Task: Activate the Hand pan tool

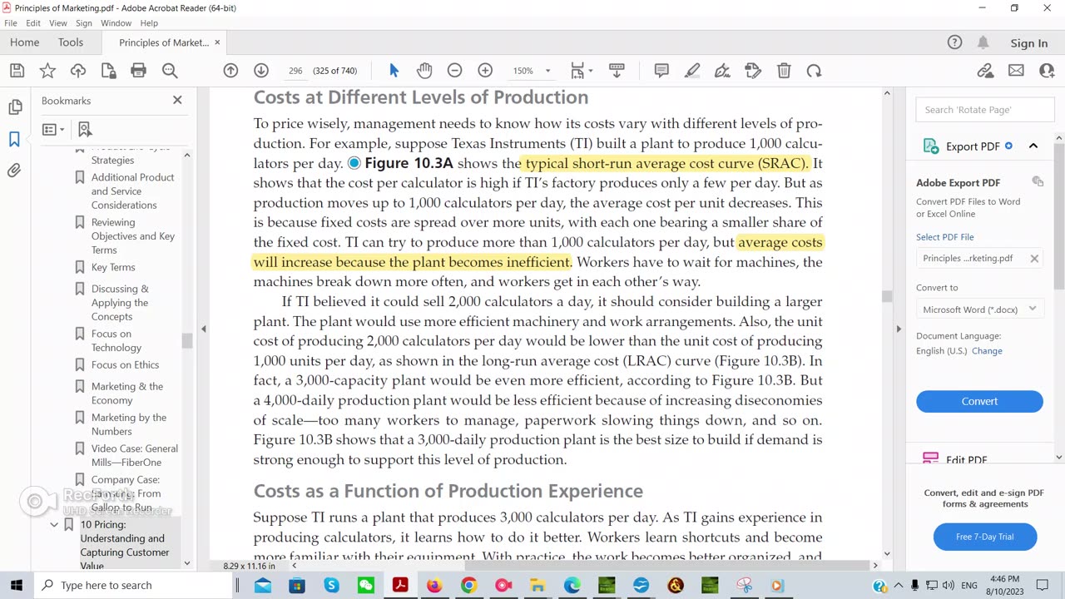Action: pyautogui.click(x=424, y=71)
